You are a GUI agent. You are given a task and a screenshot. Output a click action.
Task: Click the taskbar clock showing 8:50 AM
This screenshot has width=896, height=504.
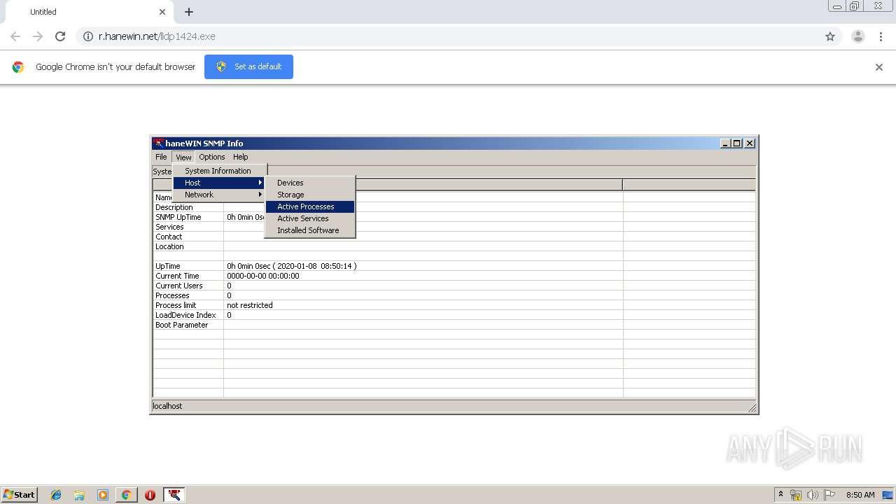tap(860, 495)
